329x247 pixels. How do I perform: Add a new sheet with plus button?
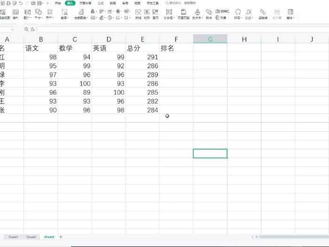[x=61, y=237]
